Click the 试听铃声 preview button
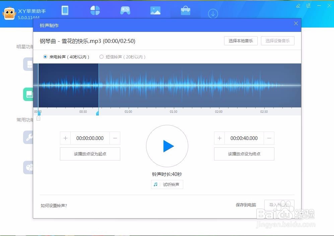Viewport: 334px width, 236px height. click(167, 184)
